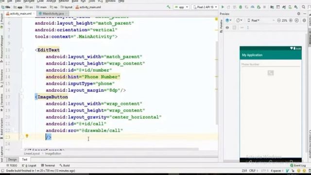The image size is (311, 175).
Task: Minimize the Preview panel with dash icon
Action: [305, 14]
